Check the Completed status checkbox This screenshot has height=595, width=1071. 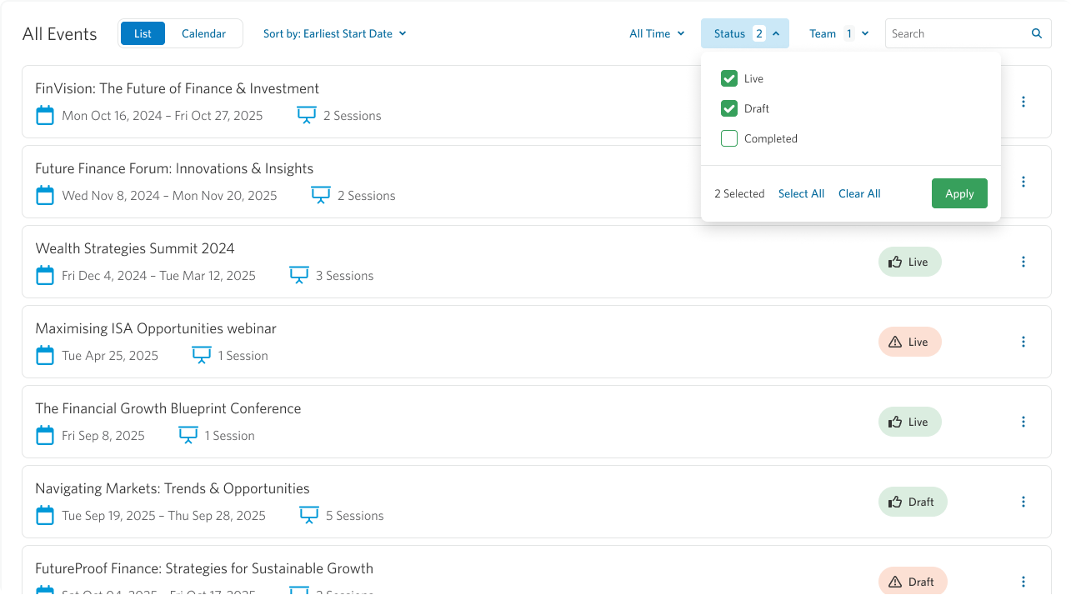point(729,139)
